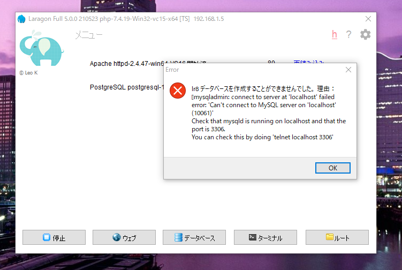Click the red 'h' link icon
This screenshot has height=270, width=402.
[x=335, y=34]
